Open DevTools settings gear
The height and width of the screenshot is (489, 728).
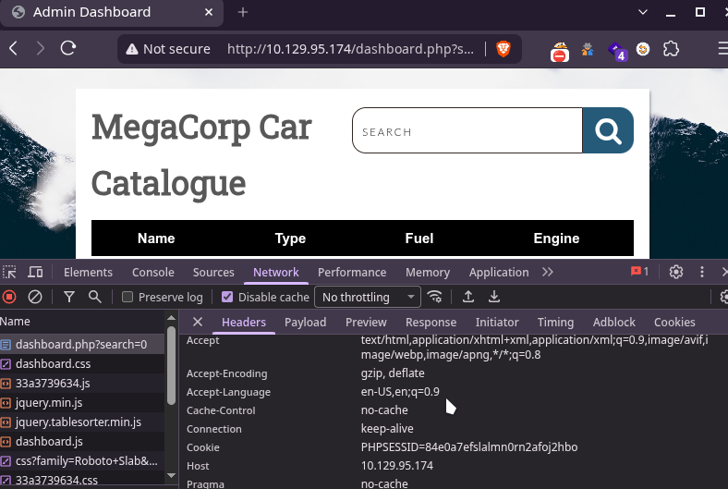(676, 272)
